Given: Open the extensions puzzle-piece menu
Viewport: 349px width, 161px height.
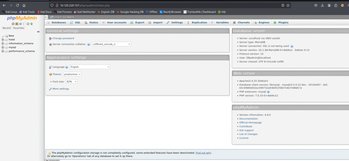Looking at the screenshot, I should (x=336, y=5).
